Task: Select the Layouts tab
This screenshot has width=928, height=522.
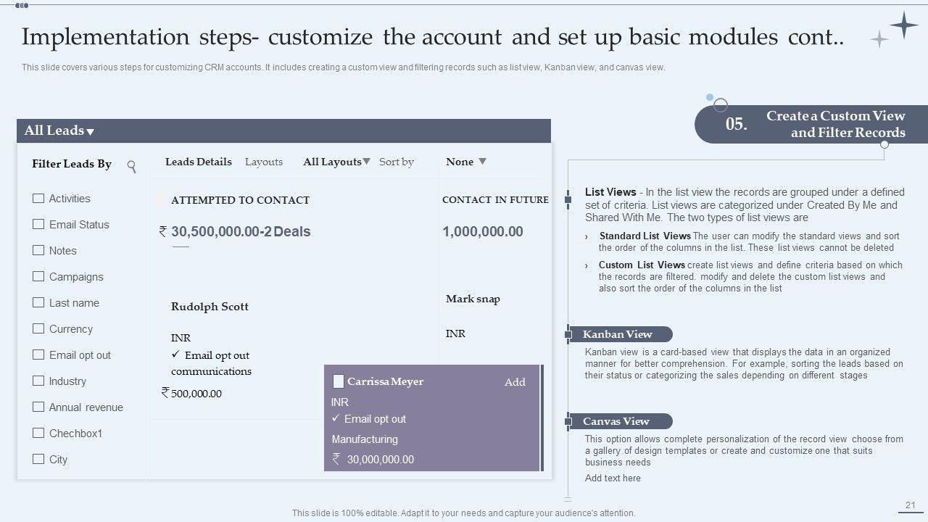Action: click(264, 162)
